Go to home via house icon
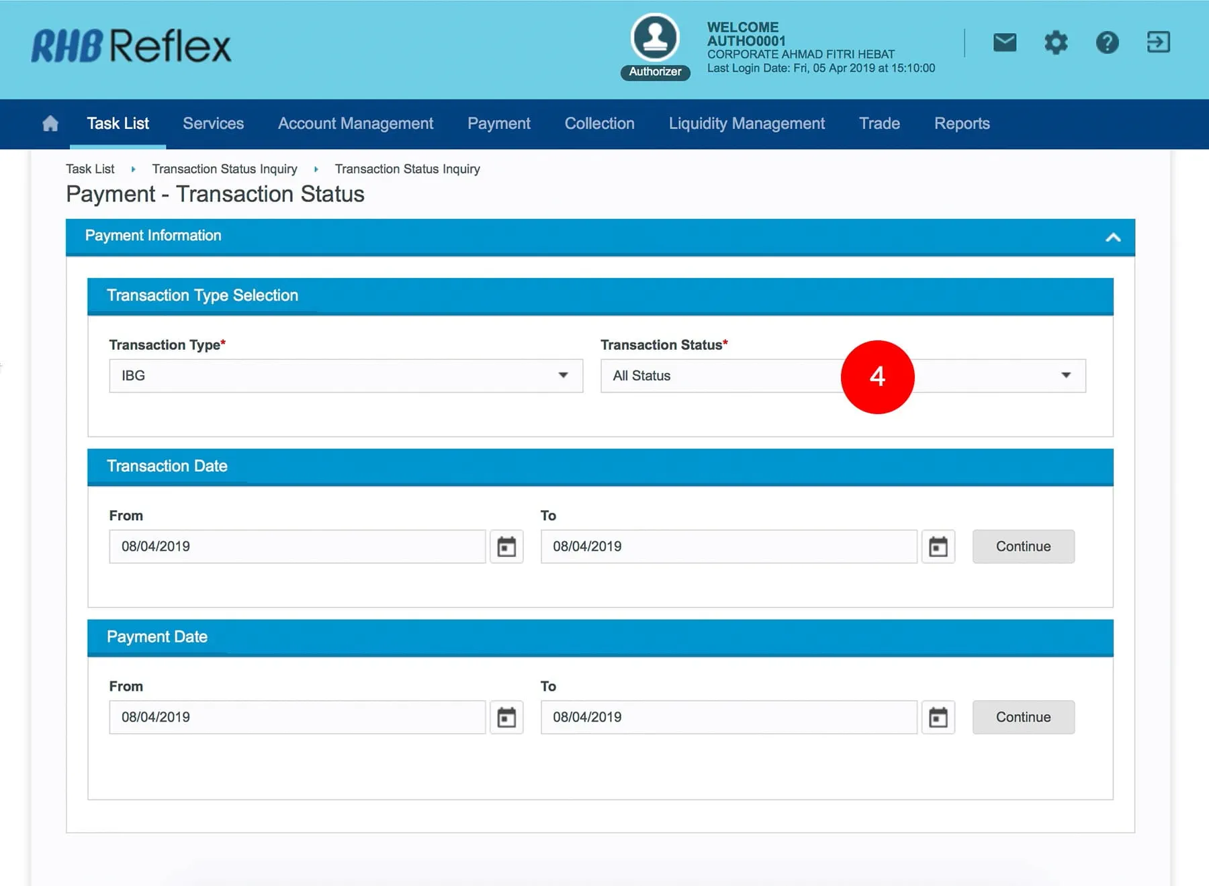Viewport: 1209px width, 886px height. coord(50,124)
